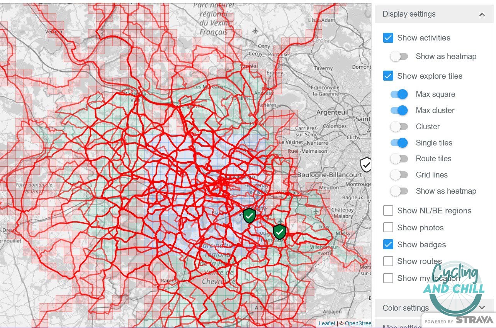Image resolution: width=496 pixels, height=328 pixels.
Task: Open the OpenStreetMap attribution link
Action: click(358, 323)
